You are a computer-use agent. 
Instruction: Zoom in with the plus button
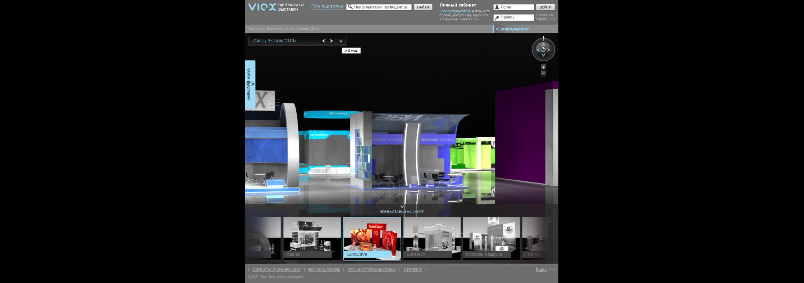pyautogui.click(x=543, y=67)
